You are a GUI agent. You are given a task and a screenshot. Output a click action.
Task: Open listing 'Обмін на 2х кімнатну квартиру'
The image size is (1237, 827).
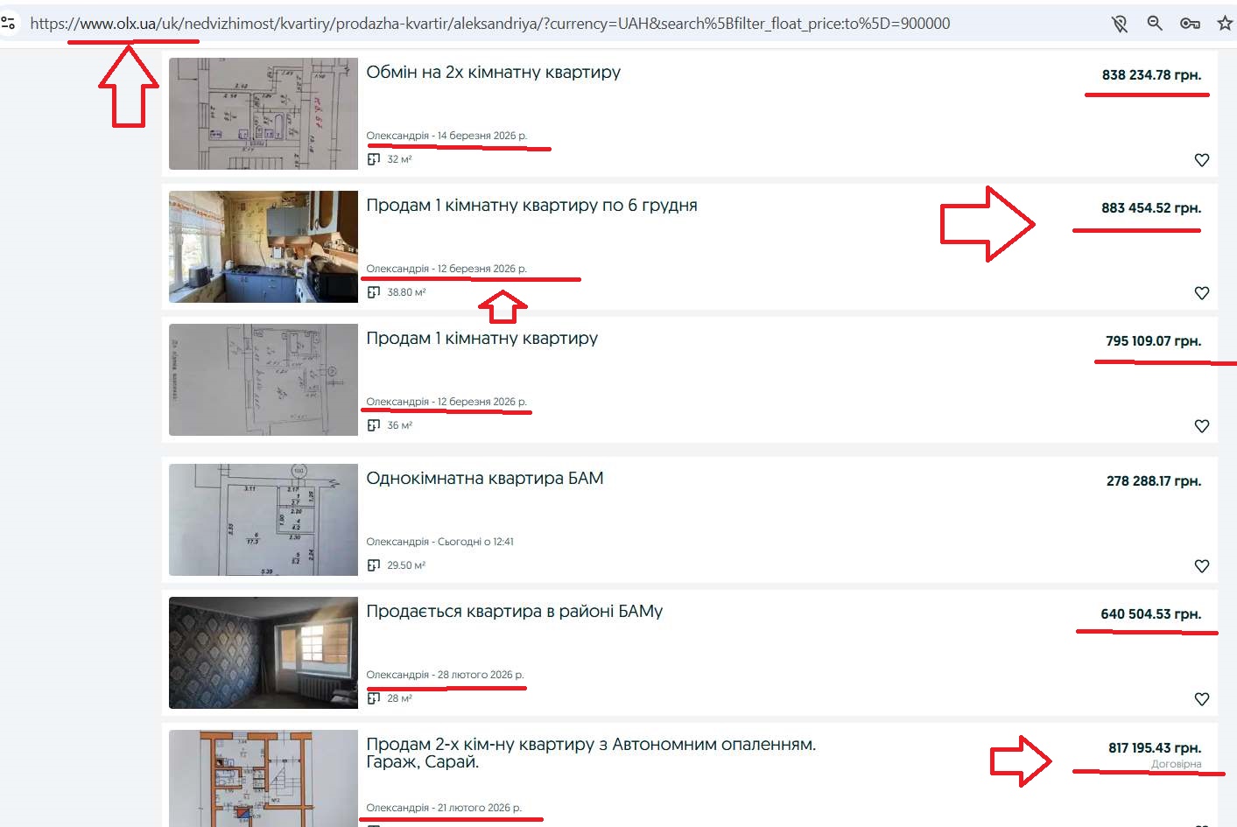(493, 73)
